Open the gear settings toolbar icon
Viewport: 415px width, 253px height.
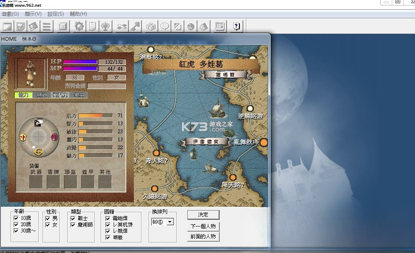click(79, 26)
